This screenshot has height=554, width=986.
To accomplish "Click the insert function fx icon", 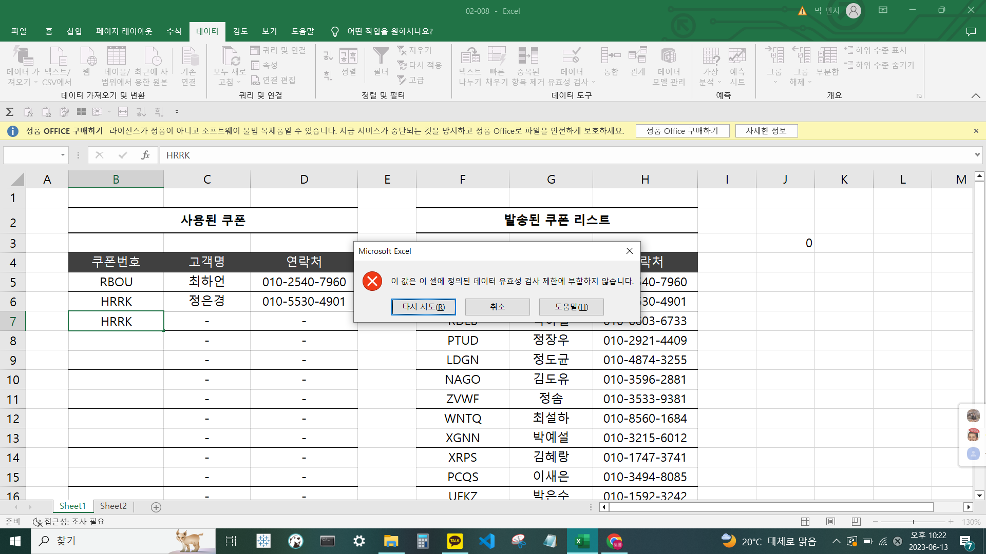I will (146, 155).
